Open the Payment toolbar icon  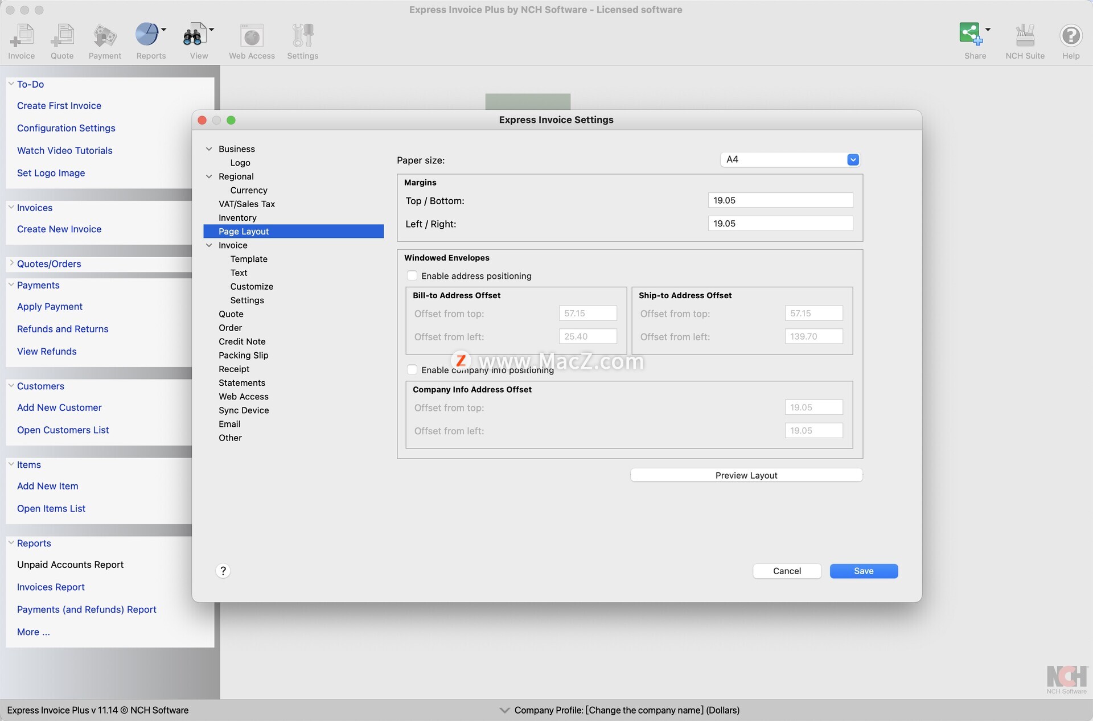point(105,35)
